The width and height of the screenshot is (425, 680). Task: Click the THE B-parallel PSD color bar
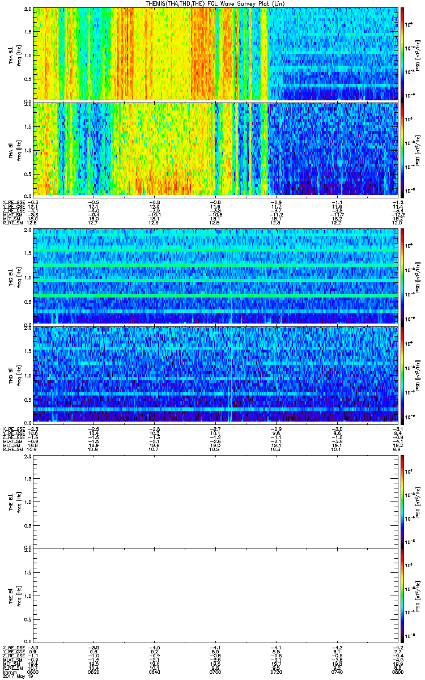point(403,595)
